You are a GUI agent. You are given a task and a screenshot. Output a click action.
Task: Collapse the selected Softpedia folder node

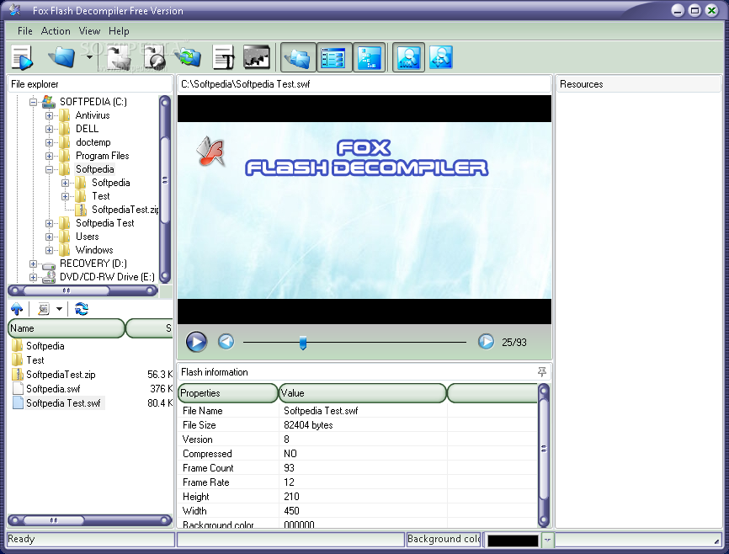coord(49,169)
